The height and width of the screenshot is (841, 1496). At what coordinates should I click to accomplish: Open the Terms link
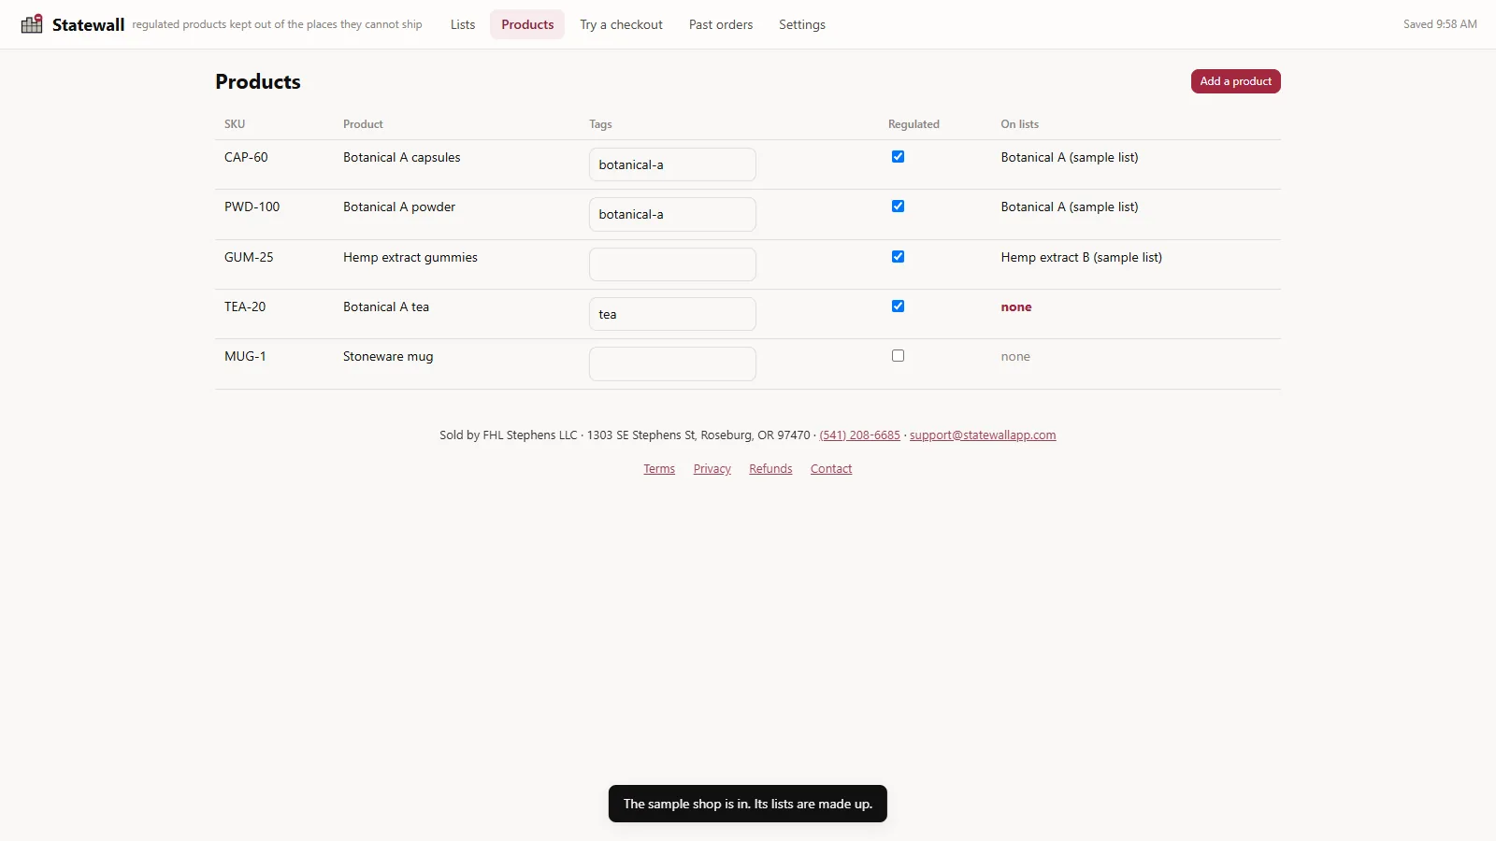pos(659,469)
